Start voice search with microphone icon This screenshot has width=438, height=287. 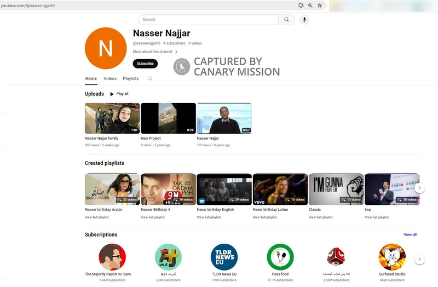pyautogui.click(x=304, y=20)
